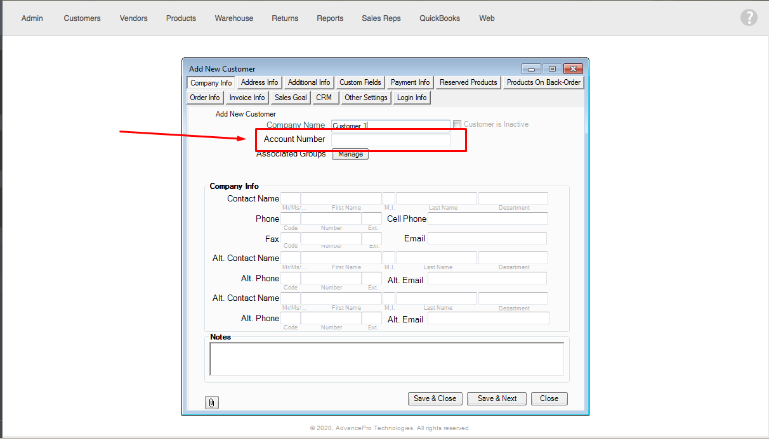Open the Customers menu

[x=82, y=18]
